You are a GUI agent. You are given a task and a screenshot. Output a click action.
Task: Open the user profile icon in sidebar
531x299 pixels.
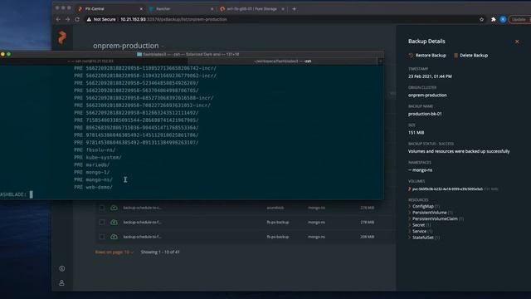click(61, 282)
